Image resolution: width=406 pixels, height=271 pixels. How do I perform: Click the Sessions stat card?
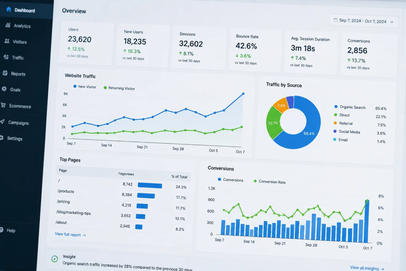199,48
